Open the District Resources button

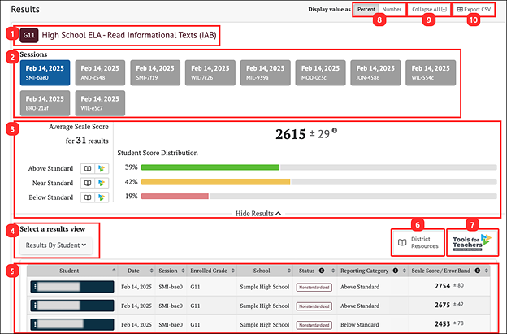pyautogui.click(x=418, y=241)
